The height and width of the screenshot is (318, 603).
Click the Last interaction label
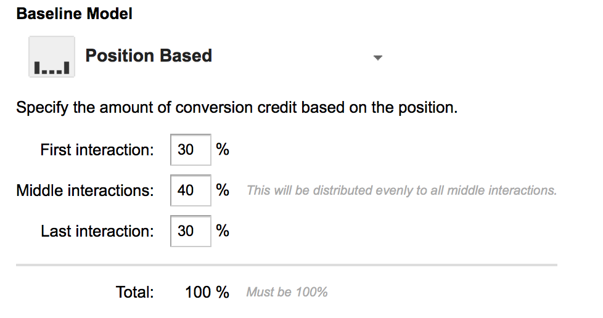[x=97, y=232]
